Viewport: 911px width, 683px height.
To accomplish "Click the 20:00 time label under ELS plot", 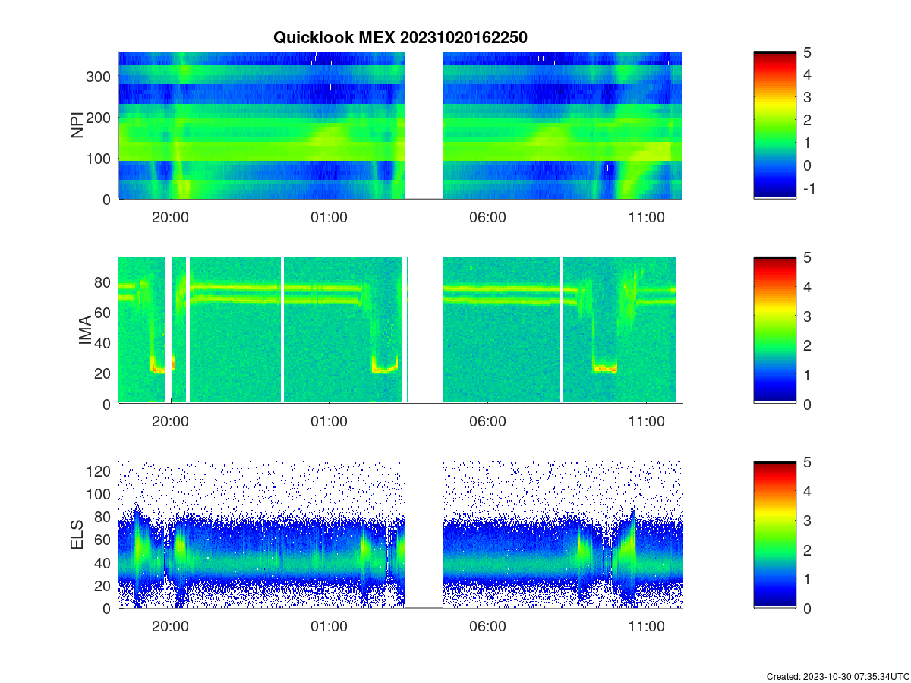I will tap(171, 626).
